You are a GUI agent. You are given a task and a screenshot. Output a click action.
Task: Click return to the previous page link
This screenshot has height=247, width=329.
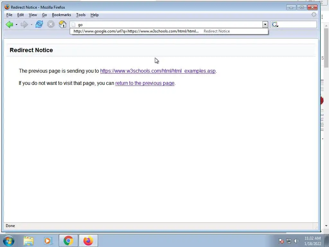point(145,83)
